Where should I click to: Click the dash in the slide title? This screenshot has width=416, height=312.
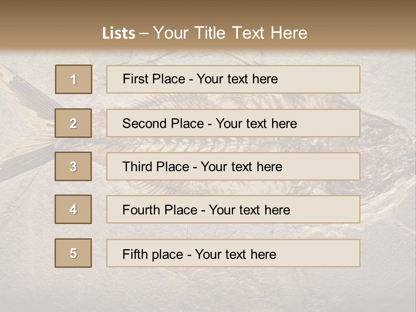144,33
